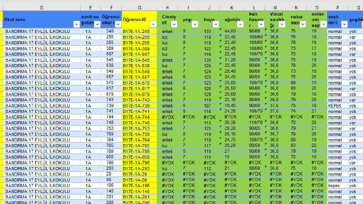Open the boyu filter dropdown
This screenshot has height=204, width=363.
(216, 24)
